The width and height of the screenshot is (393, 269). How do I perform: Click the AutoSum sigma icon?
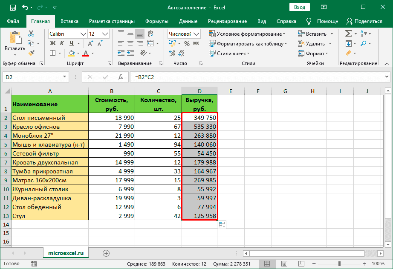coord(348,34)
